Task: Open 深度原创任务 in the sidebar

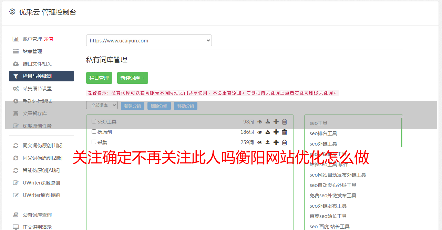Action: tap(37, 126)
